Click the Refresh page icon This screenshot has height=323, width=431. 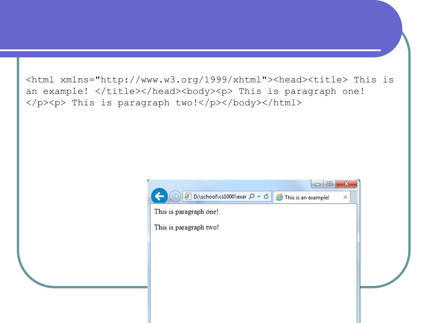[x=266, y=196]
